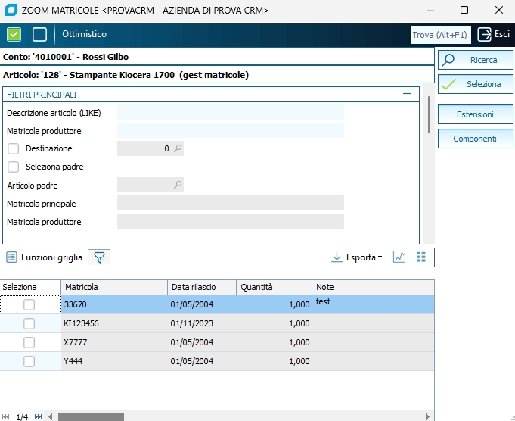Click the Descrizione articolo (LIKE) input field
This screenshot has width=515, height=421.
pyautogui.click(x=230, y=113)
